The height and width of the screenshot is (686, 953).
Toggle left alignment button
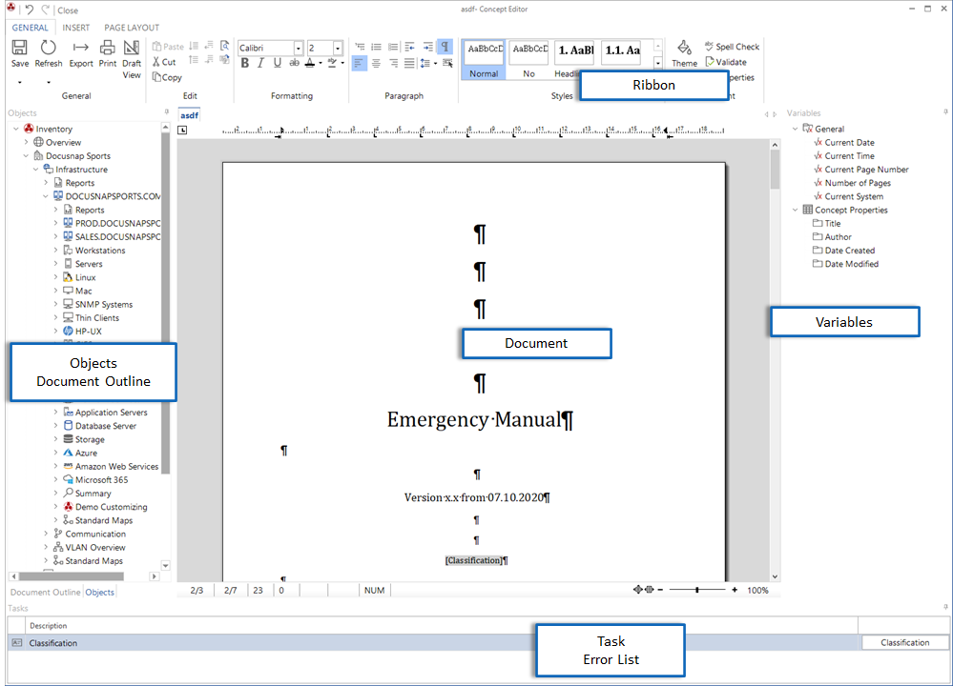[x=360, y=63]
